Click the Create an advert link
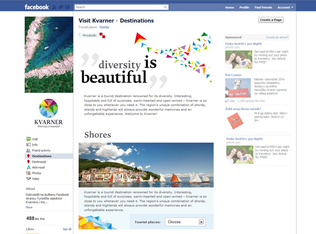 (x=277, y=37)
